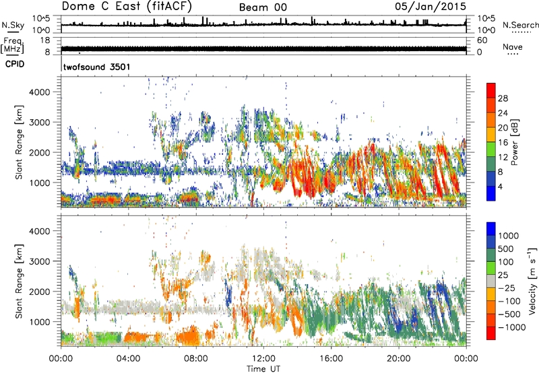Screen dimensions: 539x373
Task: Click the '-25' tick on Velocity scale
Action: (507, 287)
